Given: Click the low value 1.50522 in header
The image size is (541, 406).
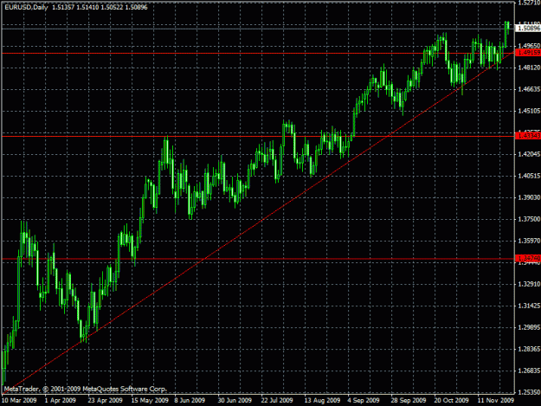Looking at the screenshot, I should pyautogui.click(x=112, y=7).
